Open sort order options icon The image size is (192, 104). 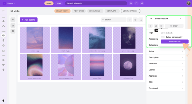(130, 20)
